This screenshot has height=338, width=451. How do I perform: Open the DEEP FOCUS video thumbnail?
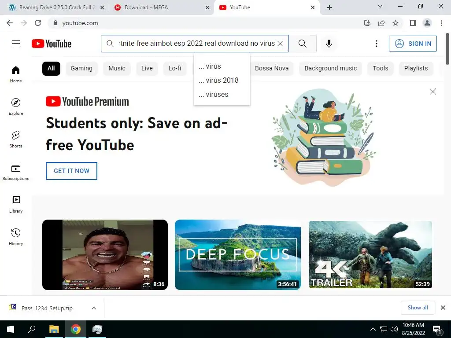238,255
